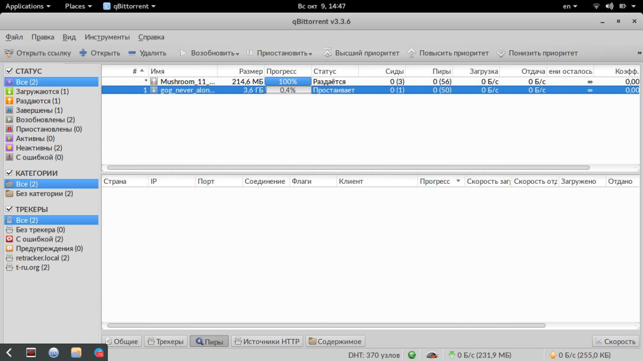Image resolution: width=643 pixels, height=361 pixels.
Task: Switch to the Содержимое tab
Action: (335, 341)
